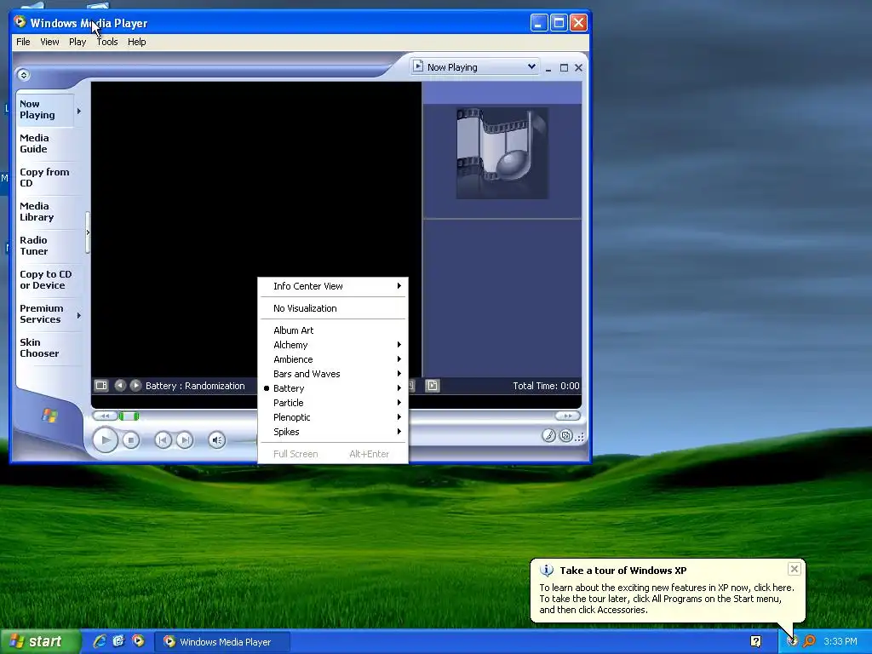
Task: Click Windows Media Player taskbar button
Action: tap(222, 642)
